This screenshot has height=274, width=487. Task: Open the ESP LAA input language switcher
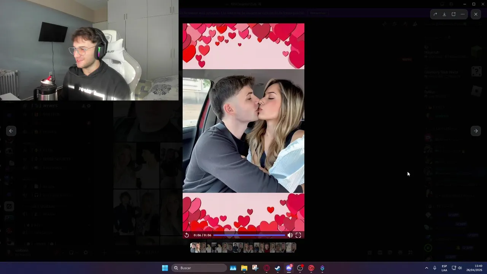coord(444,268)
